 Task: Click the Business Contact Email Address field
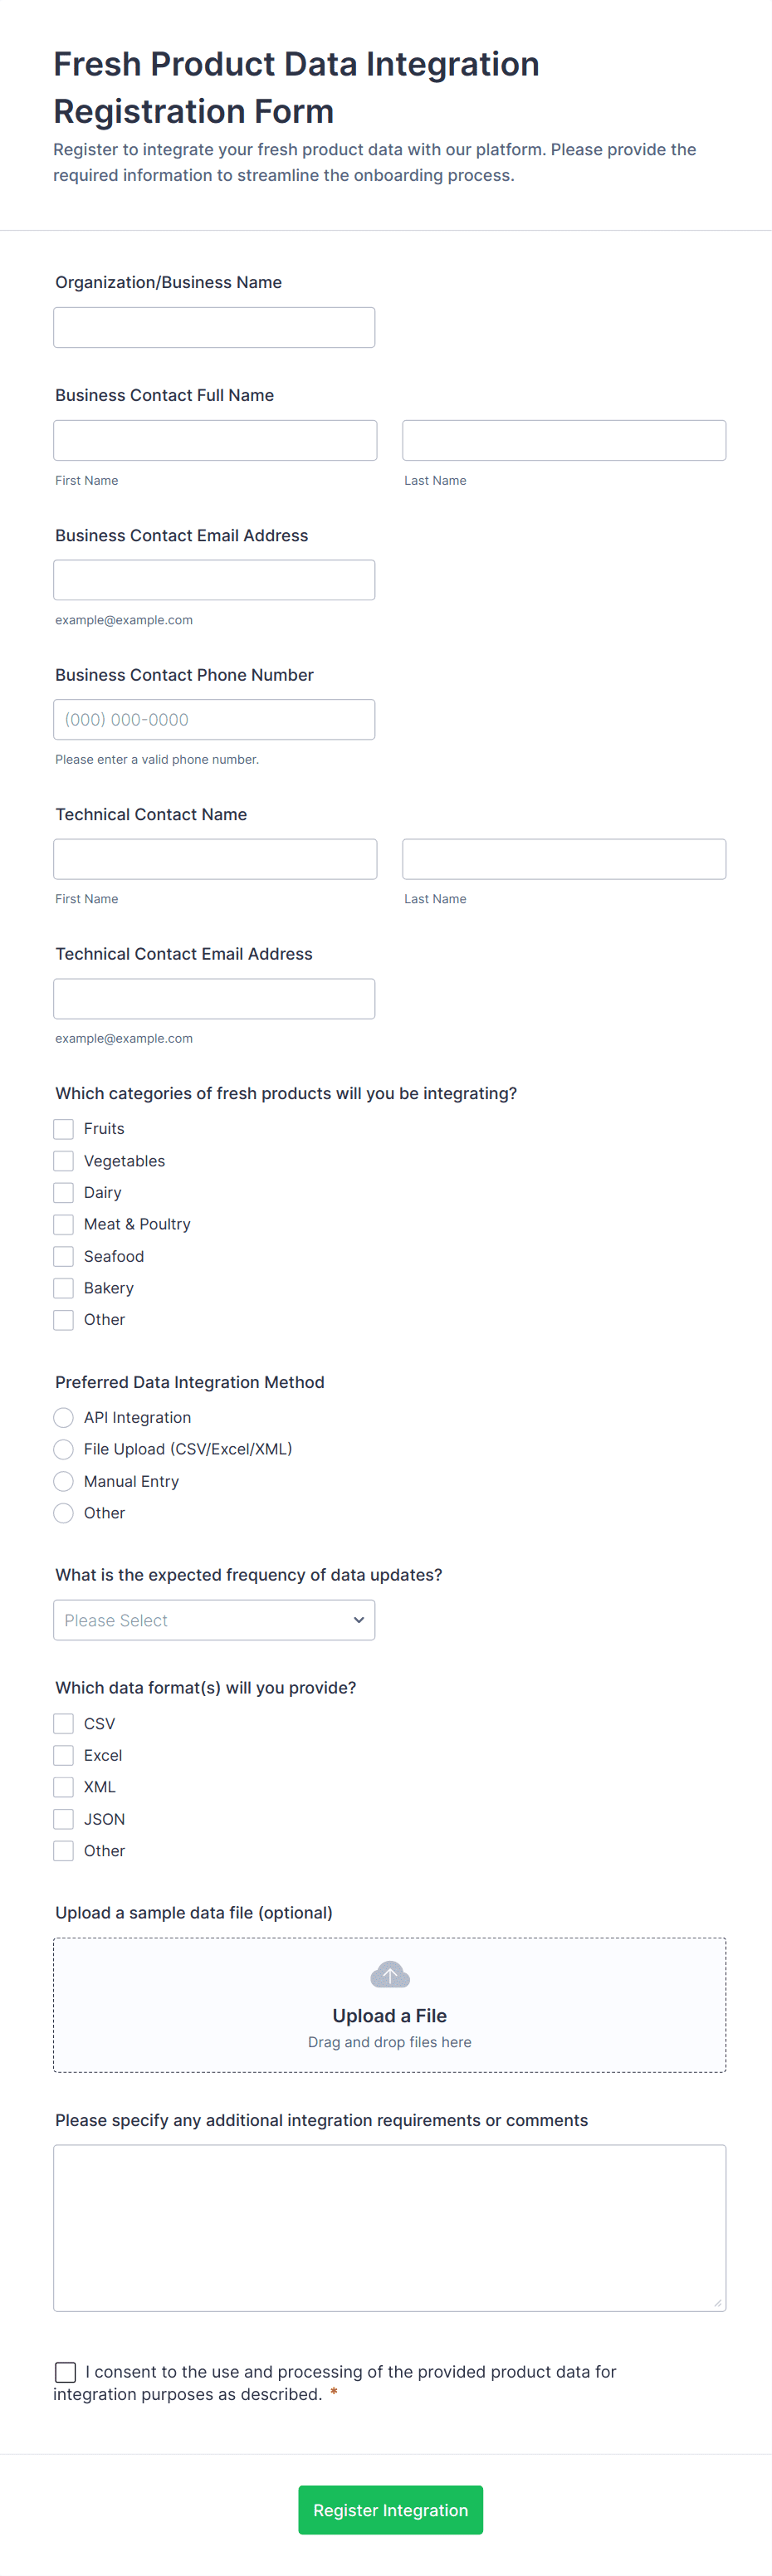(214, 580)
